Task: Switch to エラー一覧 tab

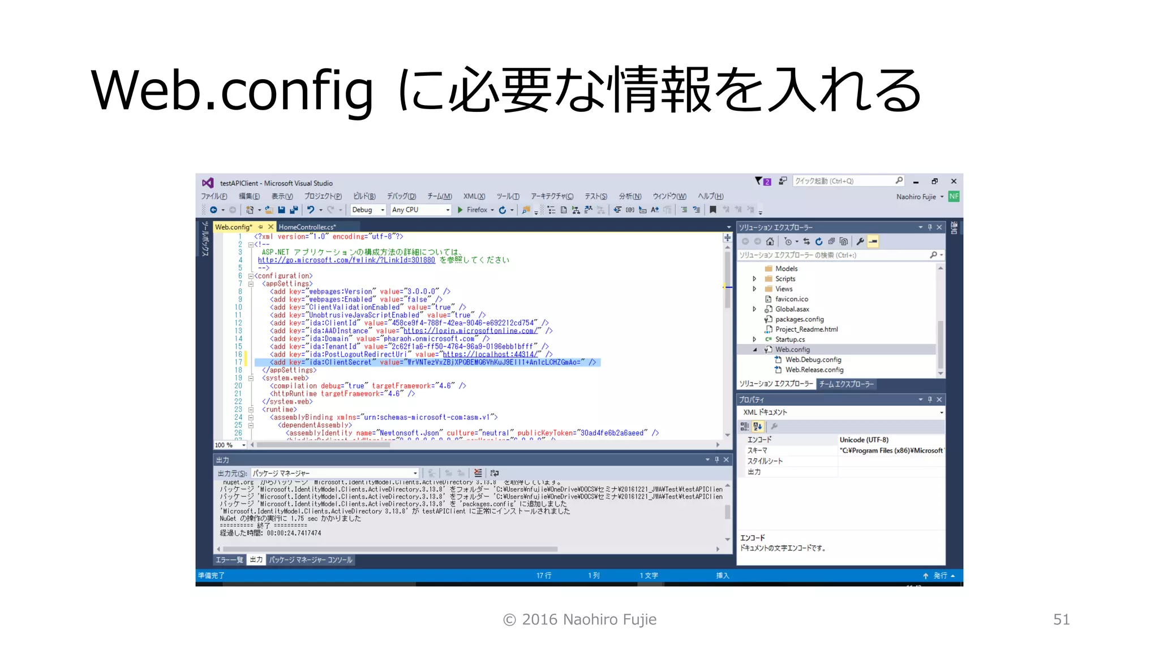Action: coord(229,560)
